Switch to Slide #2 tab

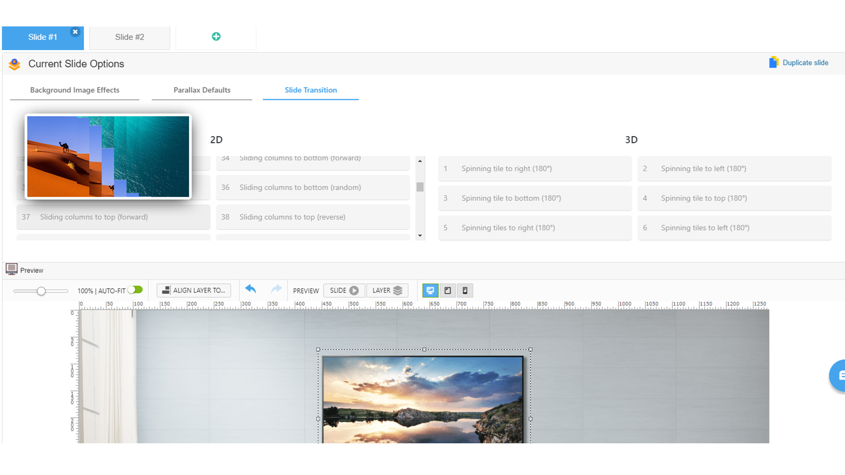(129, 37)
